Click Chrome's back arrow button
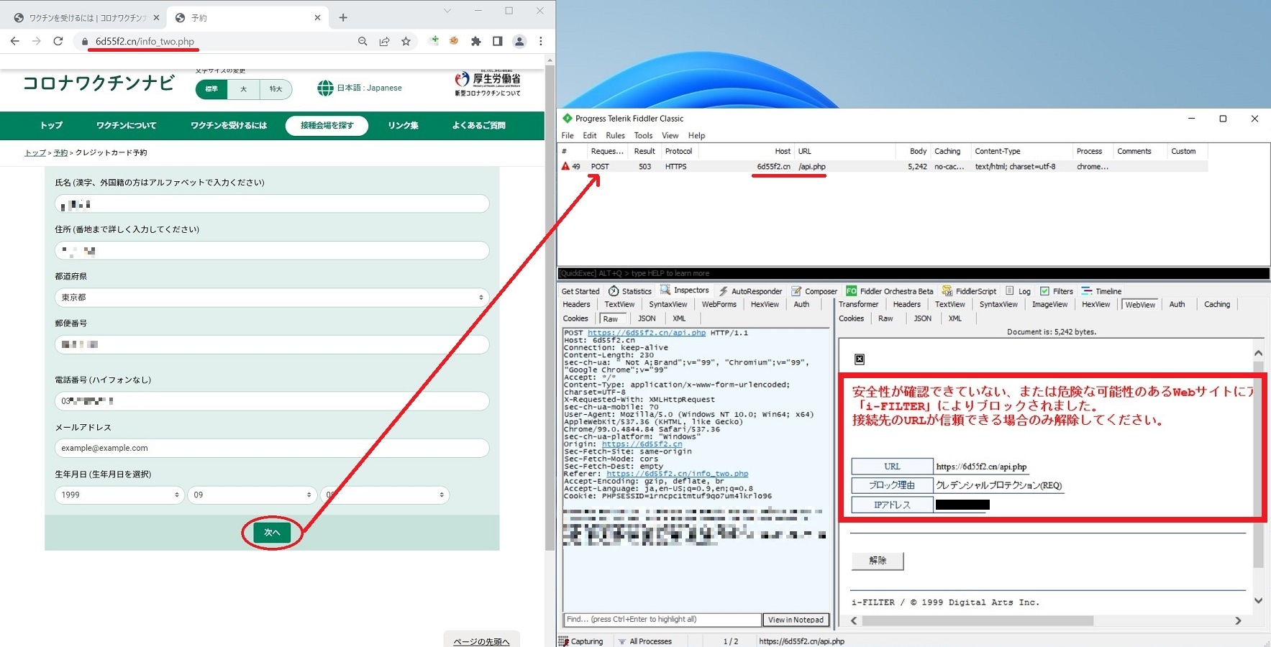Viewport: 1271px width, 647px height. tap(15, 41)
